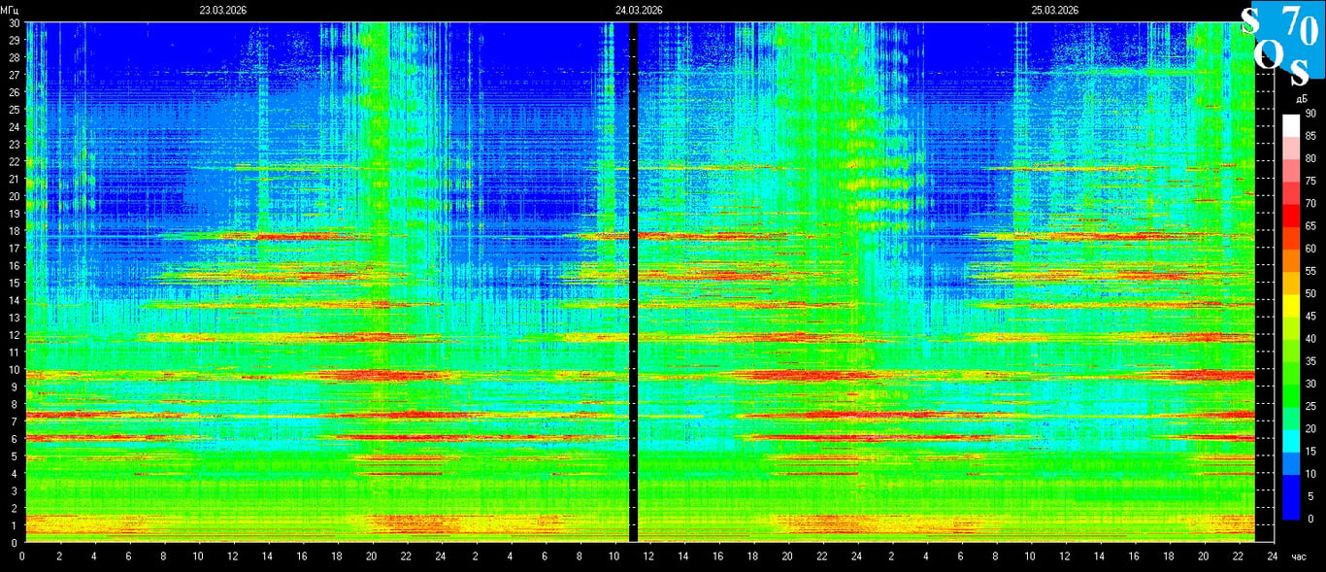Image resolution: width=1326 pixels, height=572 pixels.
Task: Click the 90 value on the dB legend
Action: click(x=1310, y=114)
